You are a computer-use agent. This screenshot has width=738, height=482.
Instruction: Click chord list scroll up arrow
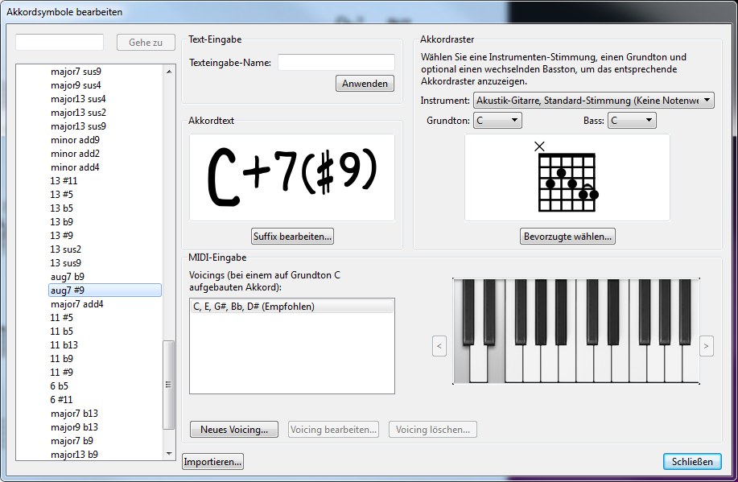(169, 72)
